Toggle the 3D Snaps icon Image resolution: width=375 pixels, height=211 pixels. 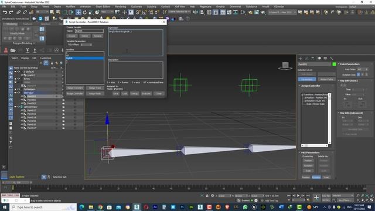[138, 12]
